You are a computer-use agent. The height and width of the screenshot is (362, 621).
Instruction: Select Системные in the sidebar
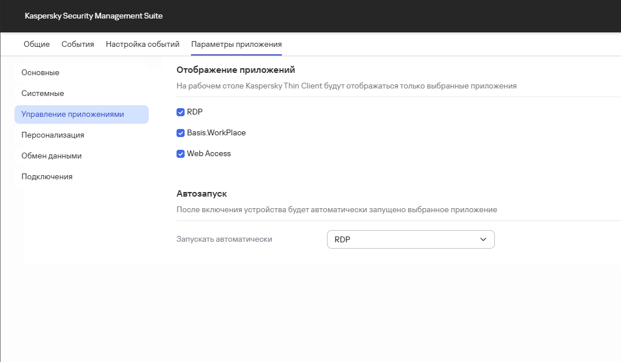(x=43, y=94)
